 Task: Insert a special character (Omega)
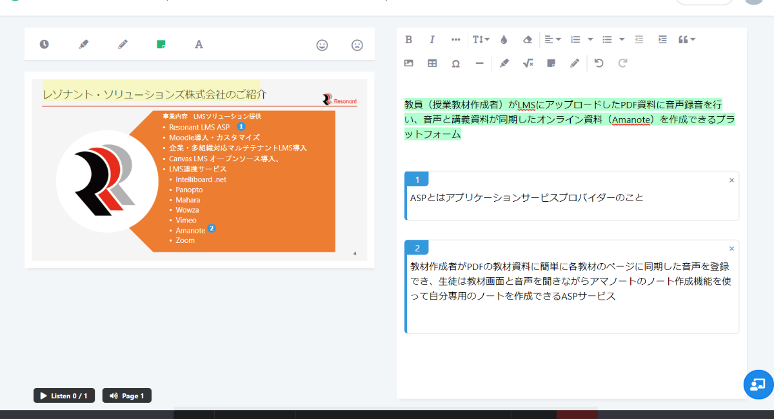(x=455, y=63)
